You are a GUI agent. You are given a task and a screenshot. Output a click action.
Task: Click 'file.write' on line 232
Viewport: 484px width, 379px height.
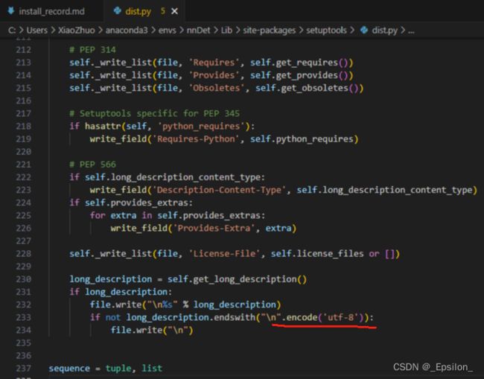tap(115, 305)
